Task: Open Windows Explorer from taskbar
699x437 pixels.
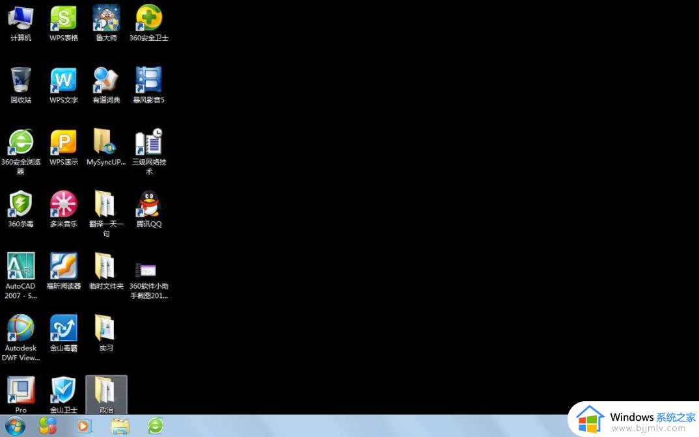Action: [120, 427]
